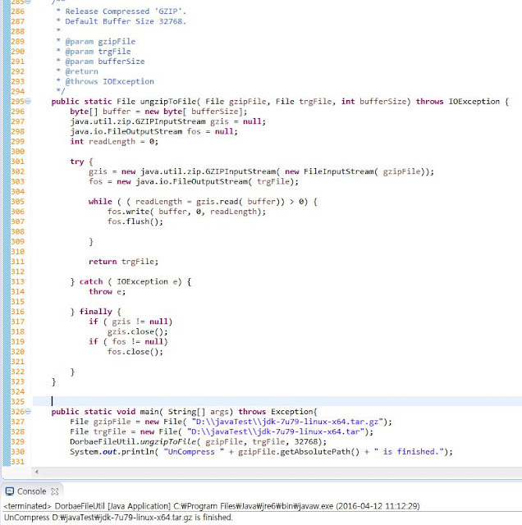Click the 'try {' keyword on line 301
This screenshot has width=522, height=525.
pos(81,162)
